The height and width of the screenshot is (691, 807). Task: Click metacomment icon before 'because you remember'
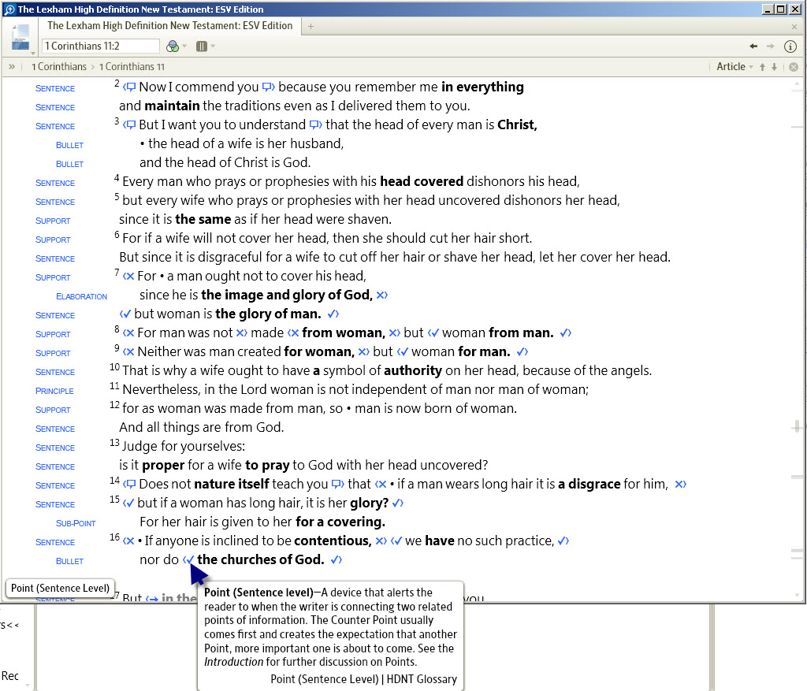[269, 87]
